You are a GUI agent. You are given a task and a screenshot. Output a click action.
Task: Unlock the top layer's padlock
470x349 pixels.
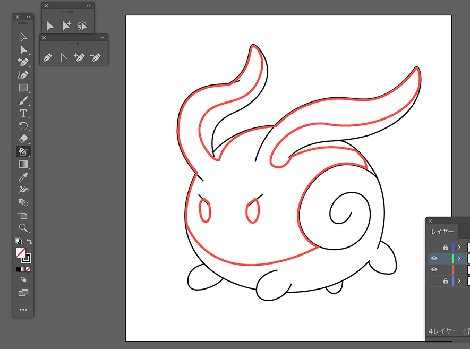(x=446, y=248)
